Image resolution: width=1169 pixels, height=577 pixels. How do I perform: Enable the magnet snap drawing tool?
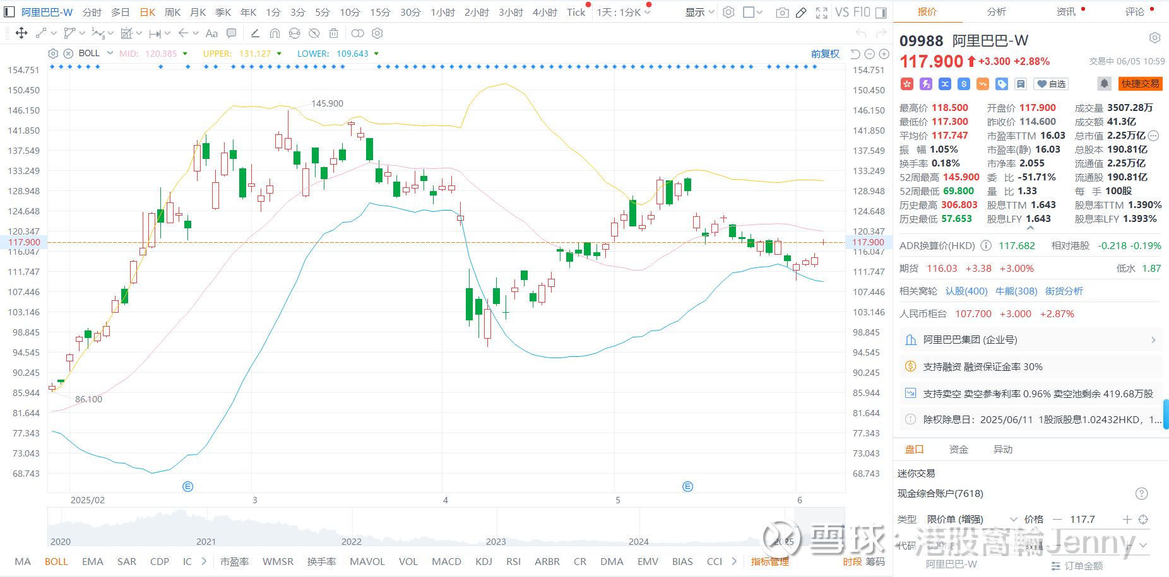click(x=275, y=33)
